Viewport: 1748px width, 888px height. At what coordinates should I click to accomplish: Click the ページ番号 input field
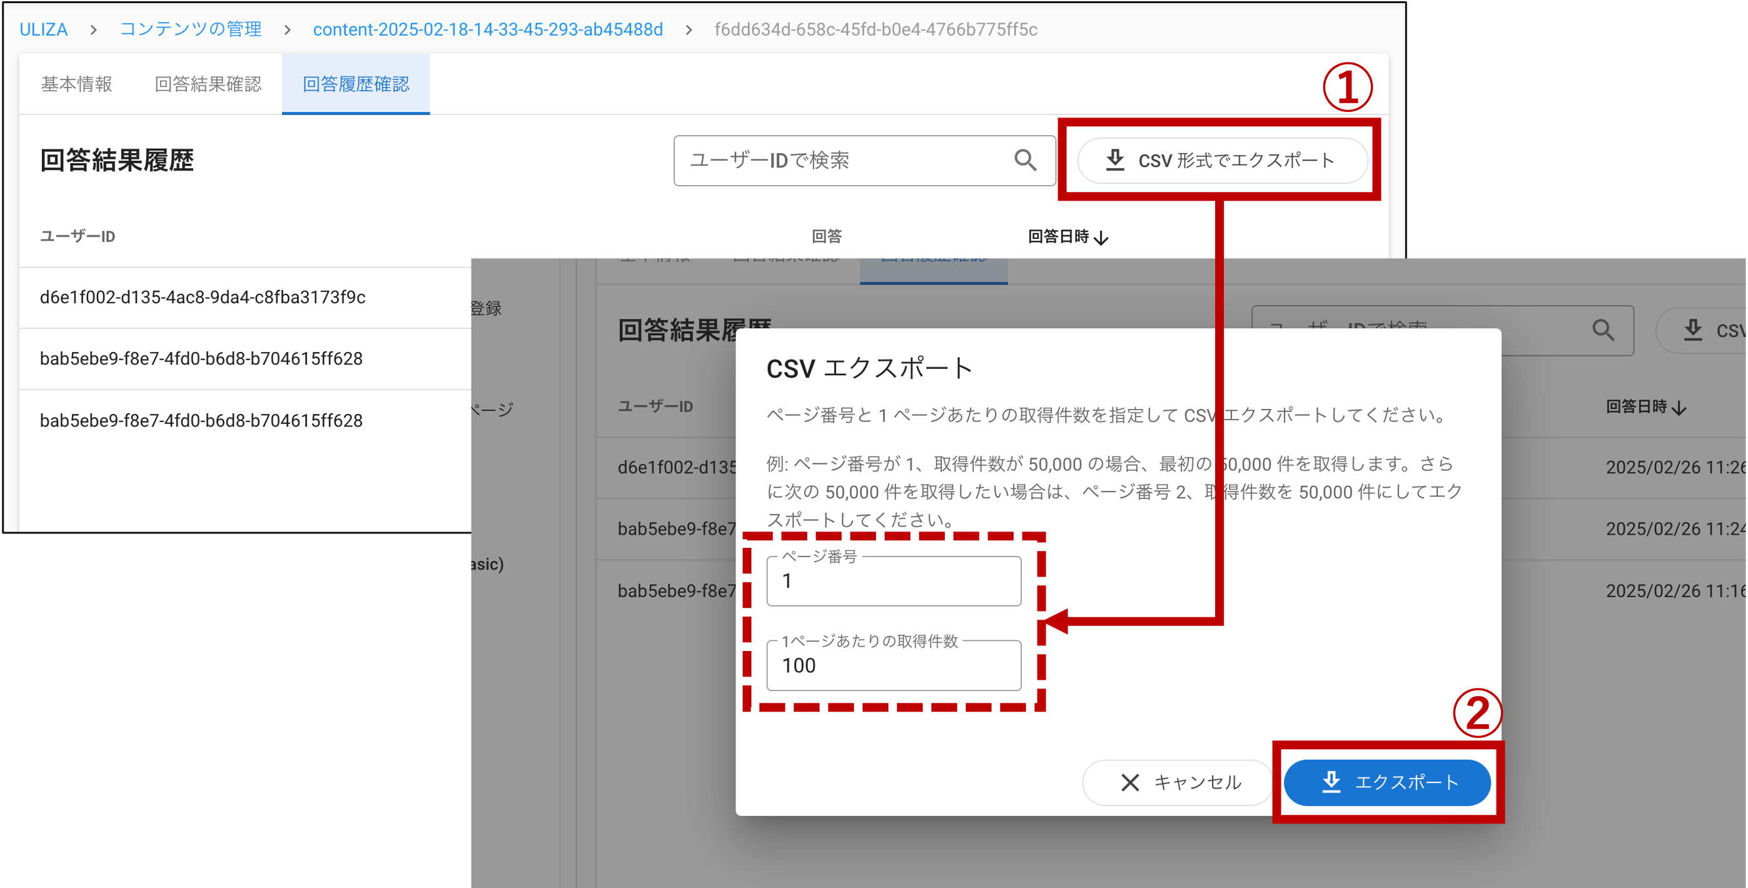[x=894, y=582]
